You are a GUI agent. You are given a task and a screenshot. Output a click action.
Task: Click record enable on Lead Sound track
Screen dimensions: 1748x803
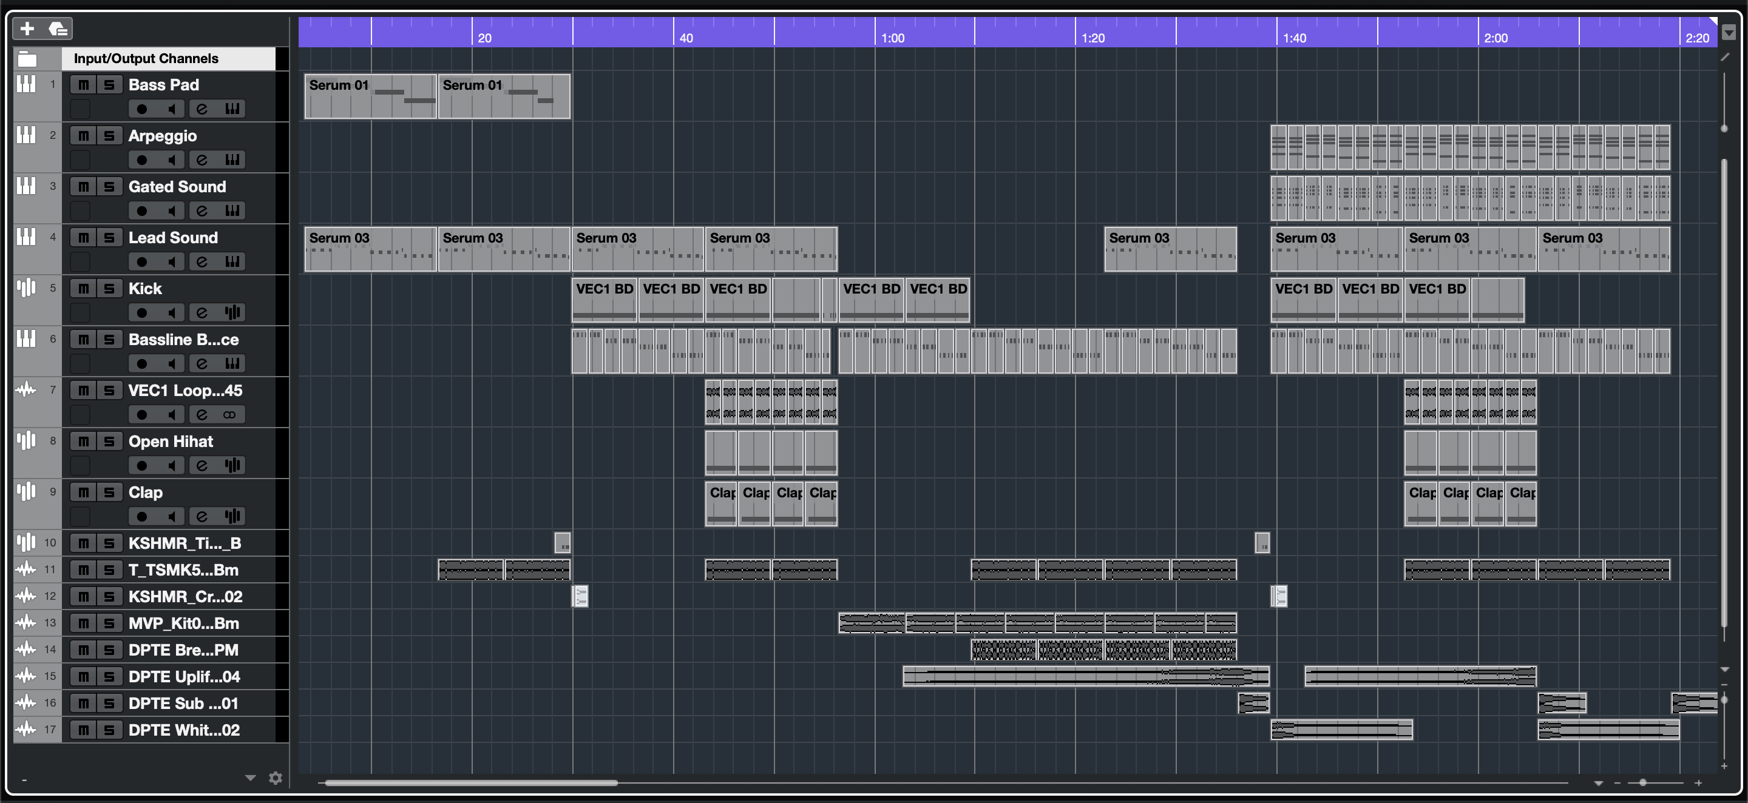(x=142, y=262)
